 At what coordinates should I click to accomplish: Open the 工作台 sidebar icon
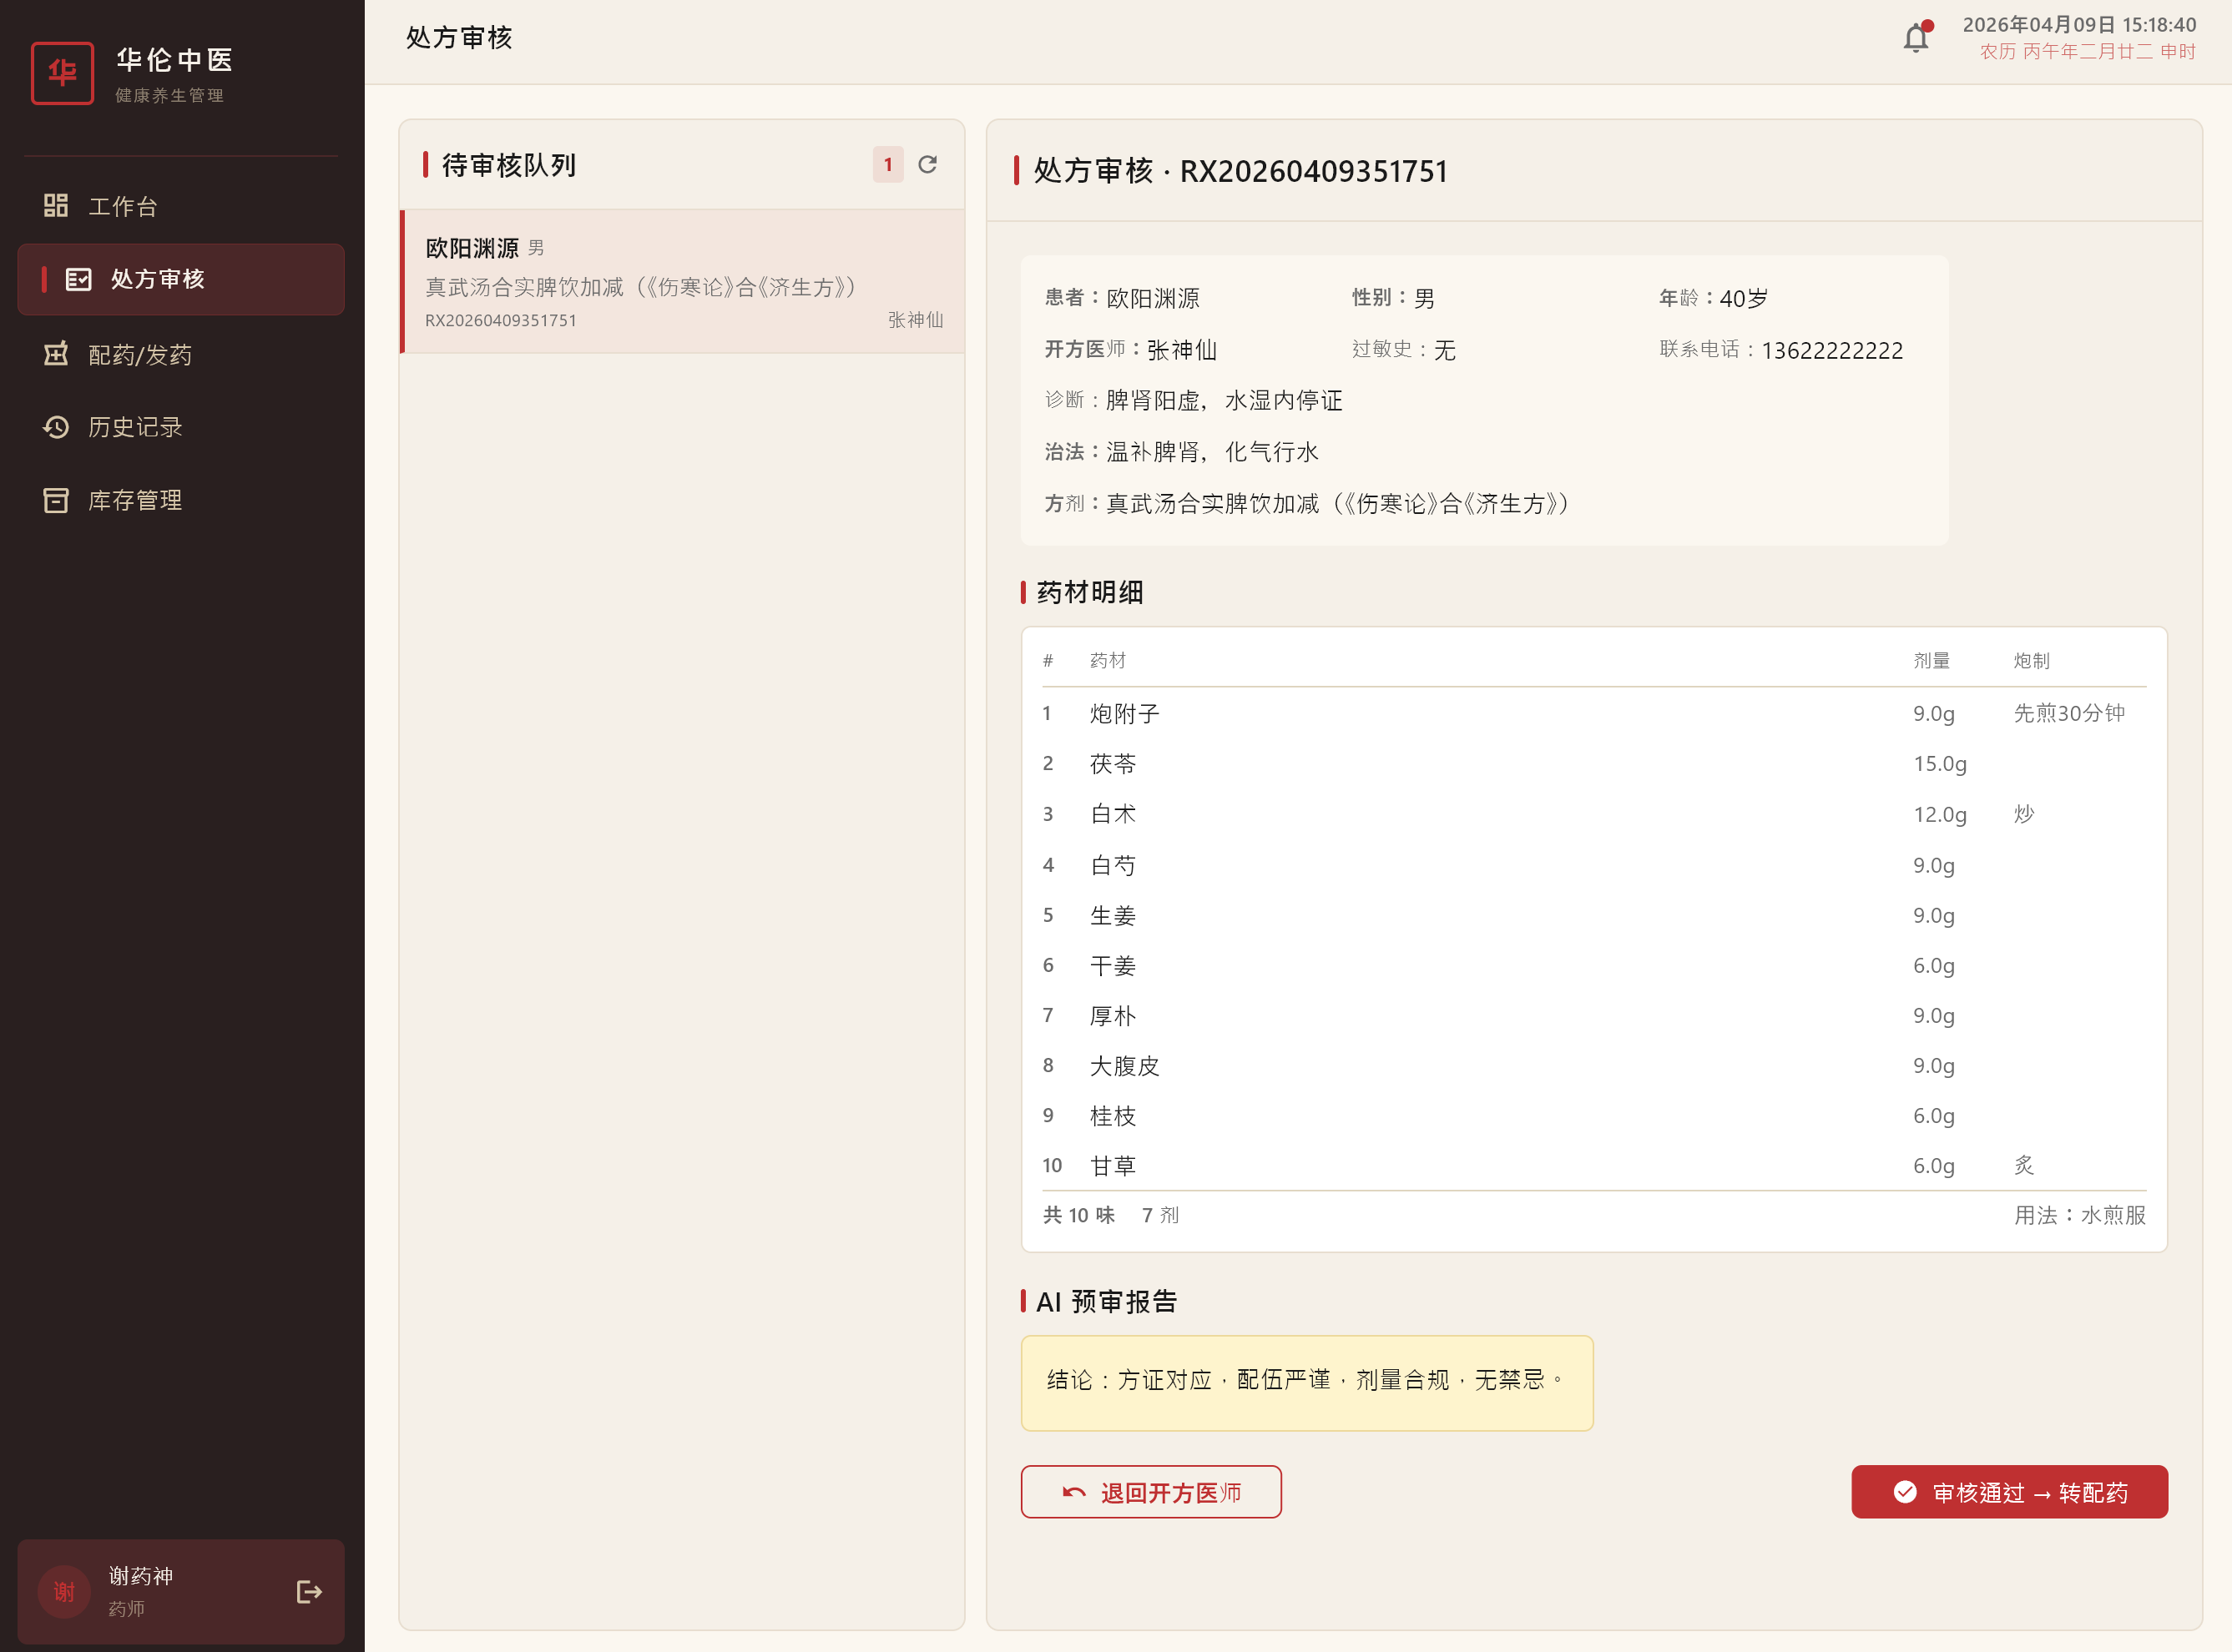tap(55, 206)
